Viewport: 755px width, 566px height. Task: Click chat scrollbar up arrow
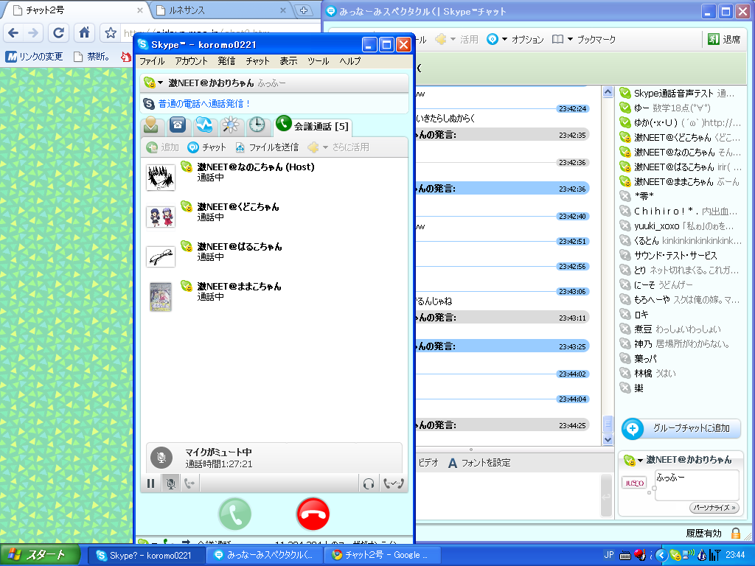608,92
